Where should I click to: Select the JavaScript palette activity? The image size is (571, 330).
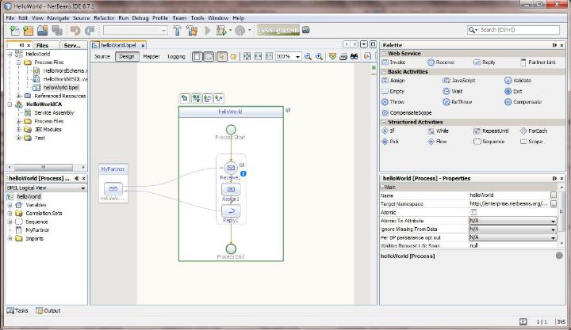point(459,80)
